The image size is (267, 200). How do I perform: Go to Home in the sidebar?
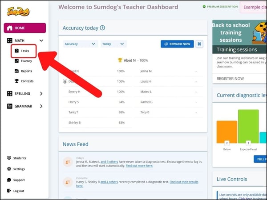tap(25, 28)
